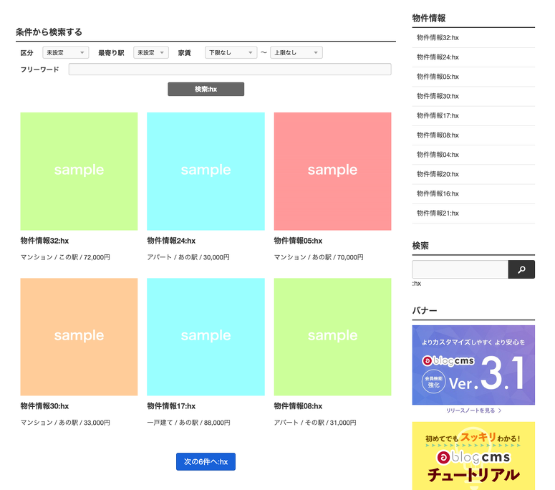Screen dimensions: 555x490
Task: Open the yellow チュートリアル banner
Action: [473, 456]
